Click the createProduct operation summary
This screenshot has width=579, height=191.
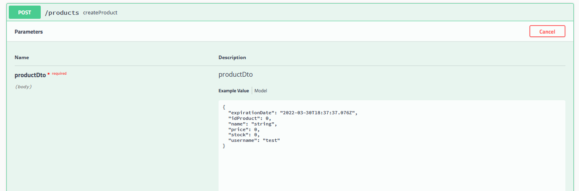pyautogui.click(x=100, y=13)
